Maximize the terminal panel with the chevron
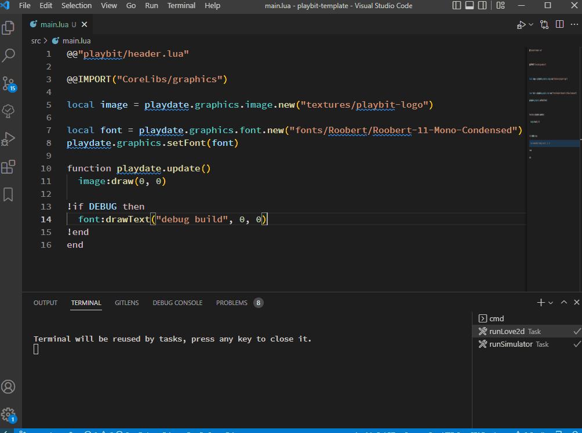 (563, 302)
